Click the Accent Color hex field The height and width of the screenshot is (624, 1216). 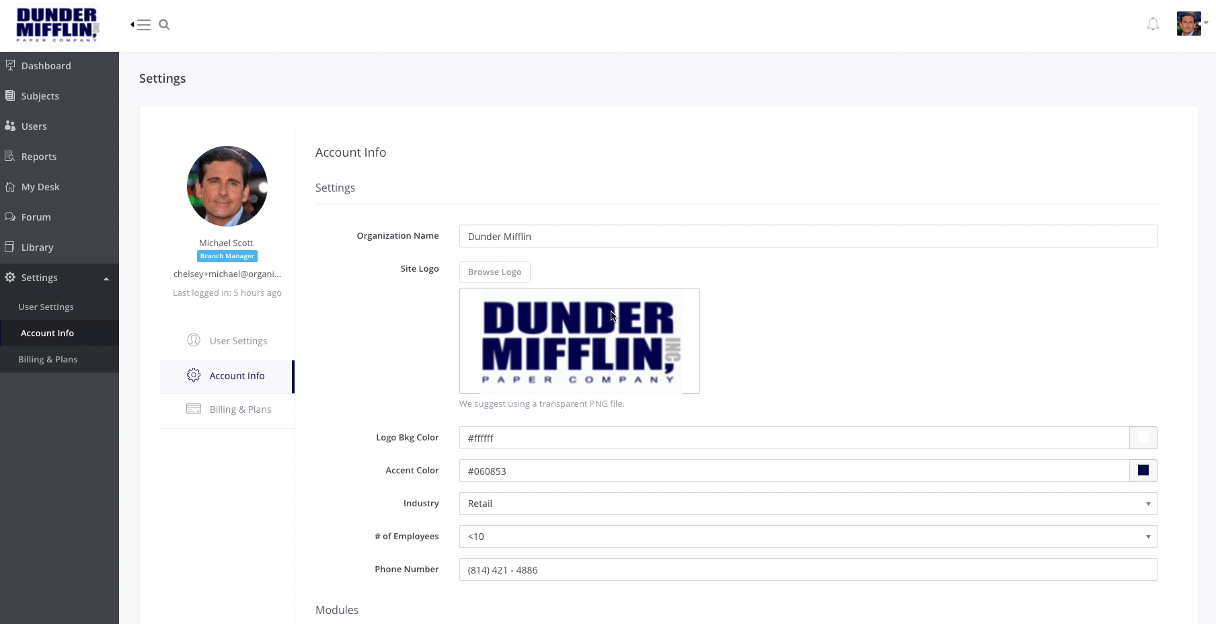pyautogui.click(x=794, y=471)
